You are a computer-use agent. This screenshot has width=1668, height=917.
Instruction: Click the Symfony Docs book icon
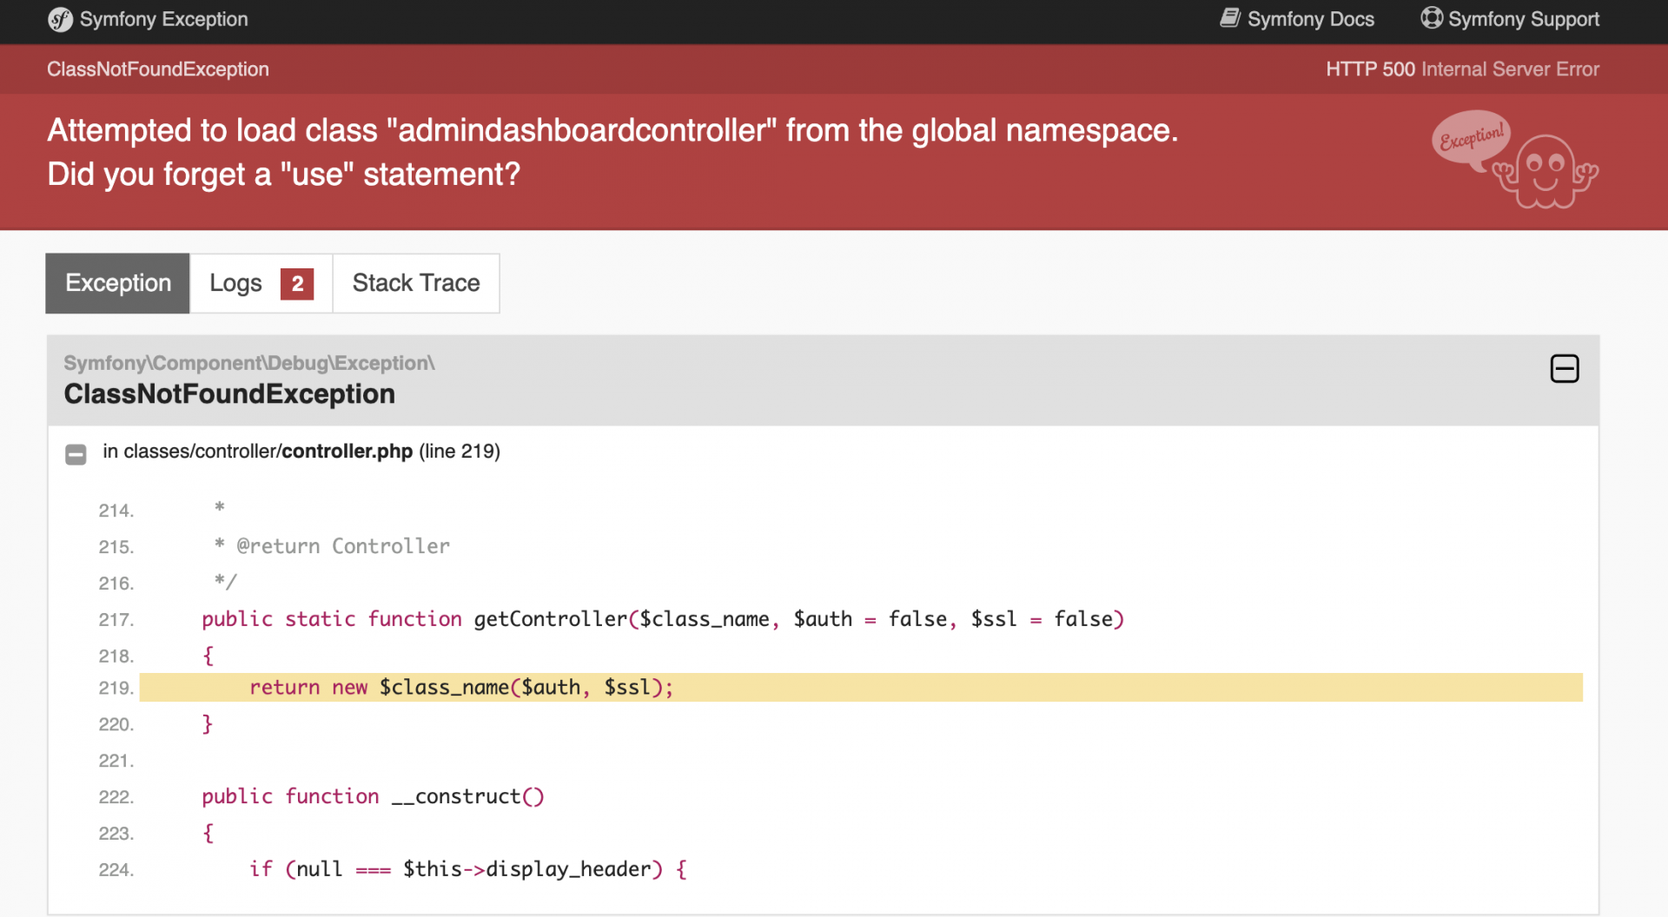[1230, 18]
